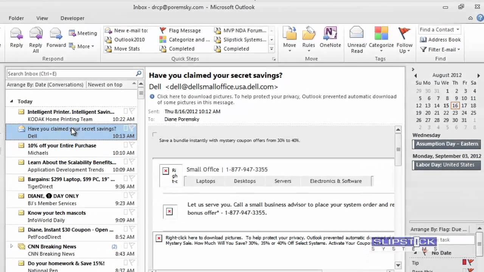Reply to the selected email
The width and height of the screenshot is (484, 272).
[x=16, y=38]
